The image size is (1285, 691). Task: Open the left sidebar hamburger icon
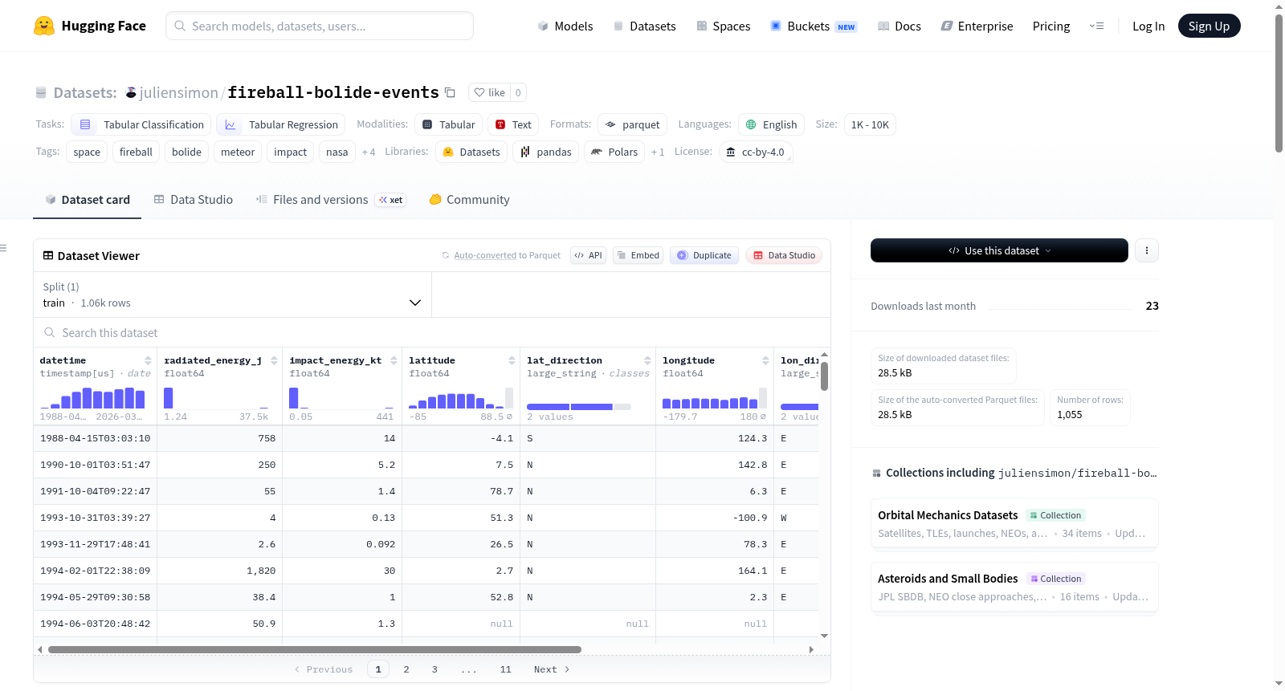[x=4, y=248]
